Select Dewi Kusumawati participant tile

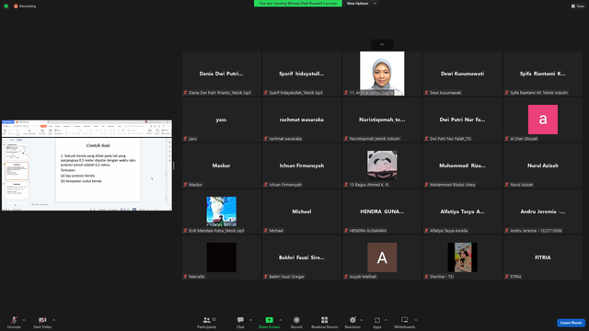[462, 74]
